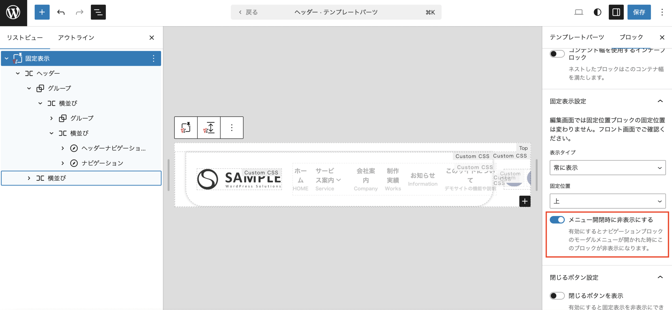The height and width of the screenshot is (310, 672).
Task: Open the 表示タイプ dropdown showing 常に表示
Action: (607, 168)
